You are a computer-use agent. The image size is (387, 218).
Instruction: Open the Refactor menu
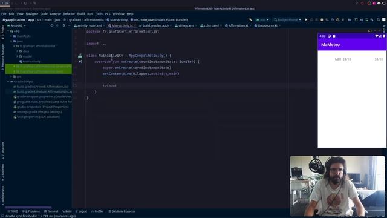tap(69, 14)
